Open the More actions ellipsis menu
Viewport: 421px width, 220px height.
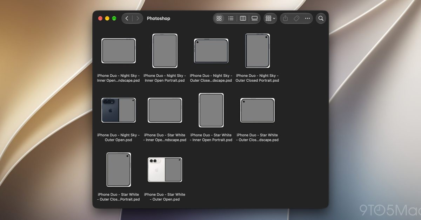point(307,18)
